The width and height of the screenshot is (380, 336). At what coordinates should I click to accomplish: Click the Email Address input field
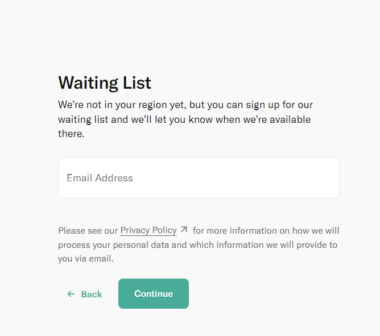pyautogui.click(x=199, y=178)
